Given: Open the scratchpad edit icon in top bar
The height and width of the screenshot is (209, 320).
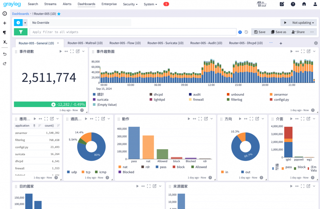Looking at the screenshot, I should pos(282,4).
